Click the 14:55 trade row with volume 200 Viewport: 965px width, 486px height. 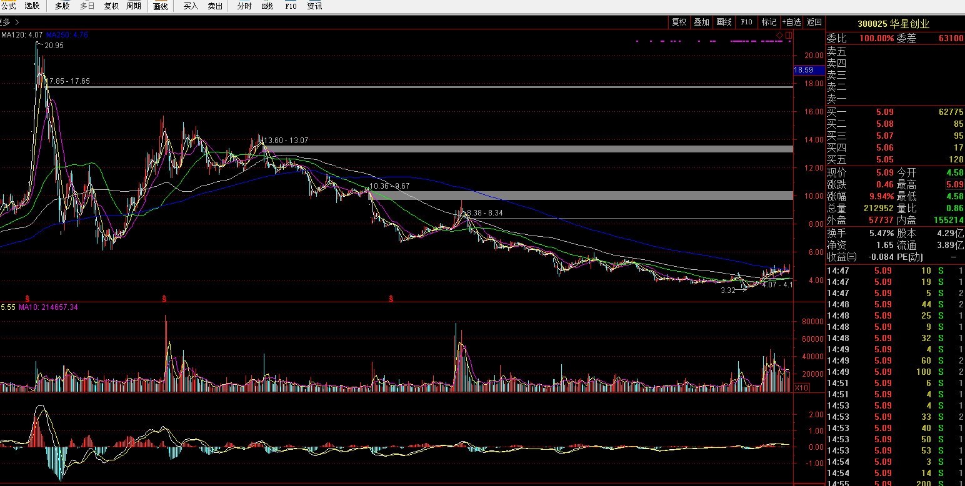(895, 484)
